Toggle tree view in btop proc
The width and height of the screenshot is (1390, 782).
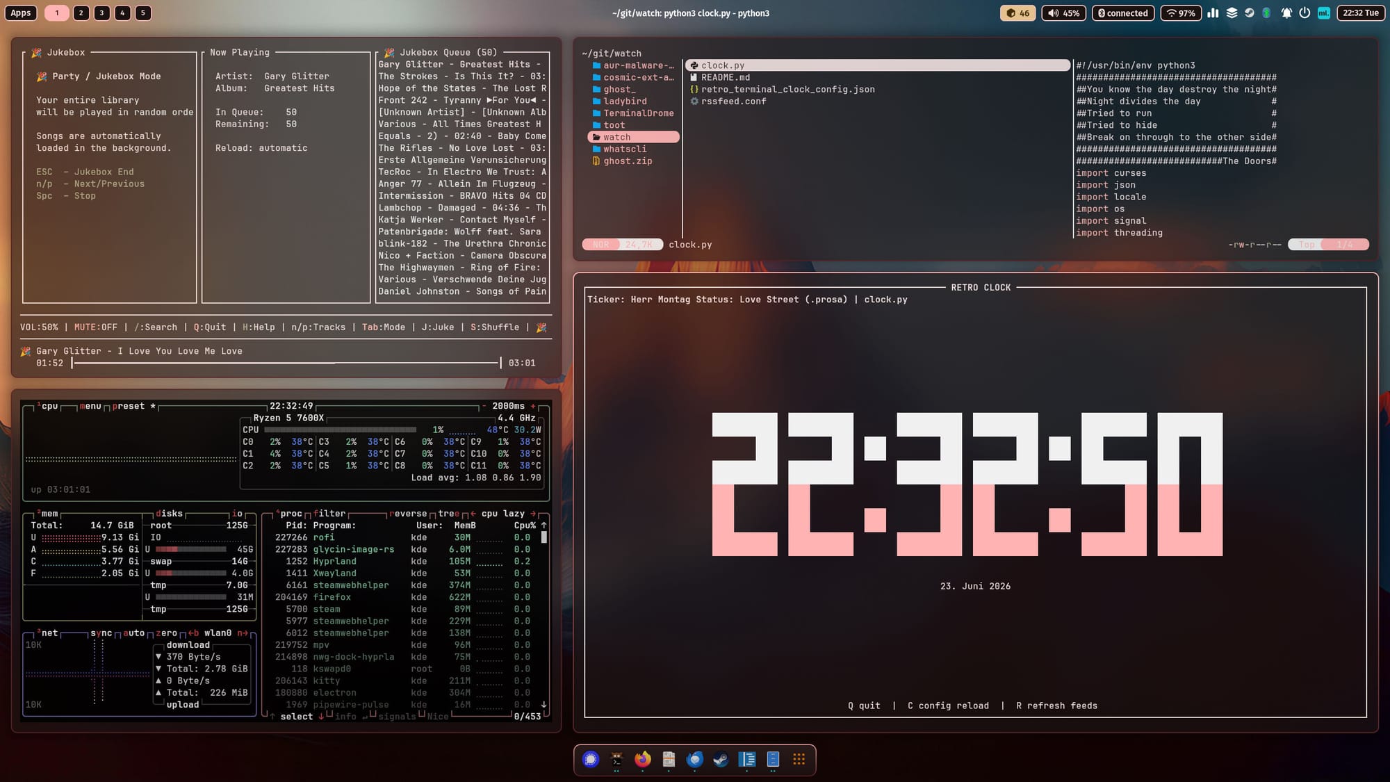click(449, 514)
